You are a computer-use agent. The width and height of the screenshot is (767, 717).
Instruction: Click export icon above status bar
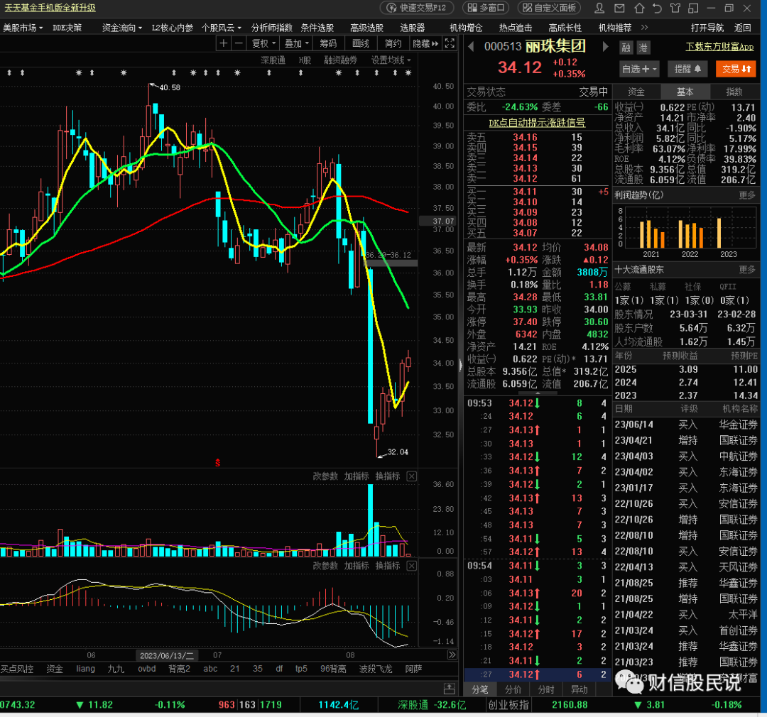click(x=449, y=689)
